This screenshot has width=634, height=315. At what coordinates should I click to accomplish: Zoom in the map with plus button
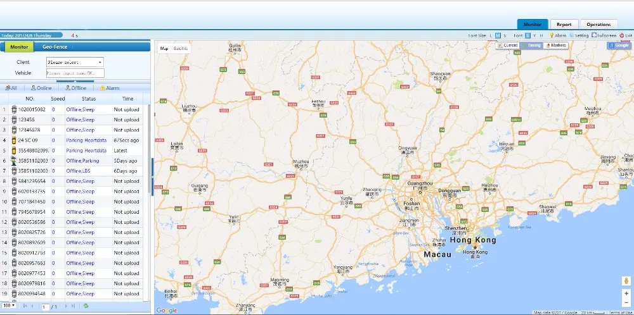coord(626,293)
